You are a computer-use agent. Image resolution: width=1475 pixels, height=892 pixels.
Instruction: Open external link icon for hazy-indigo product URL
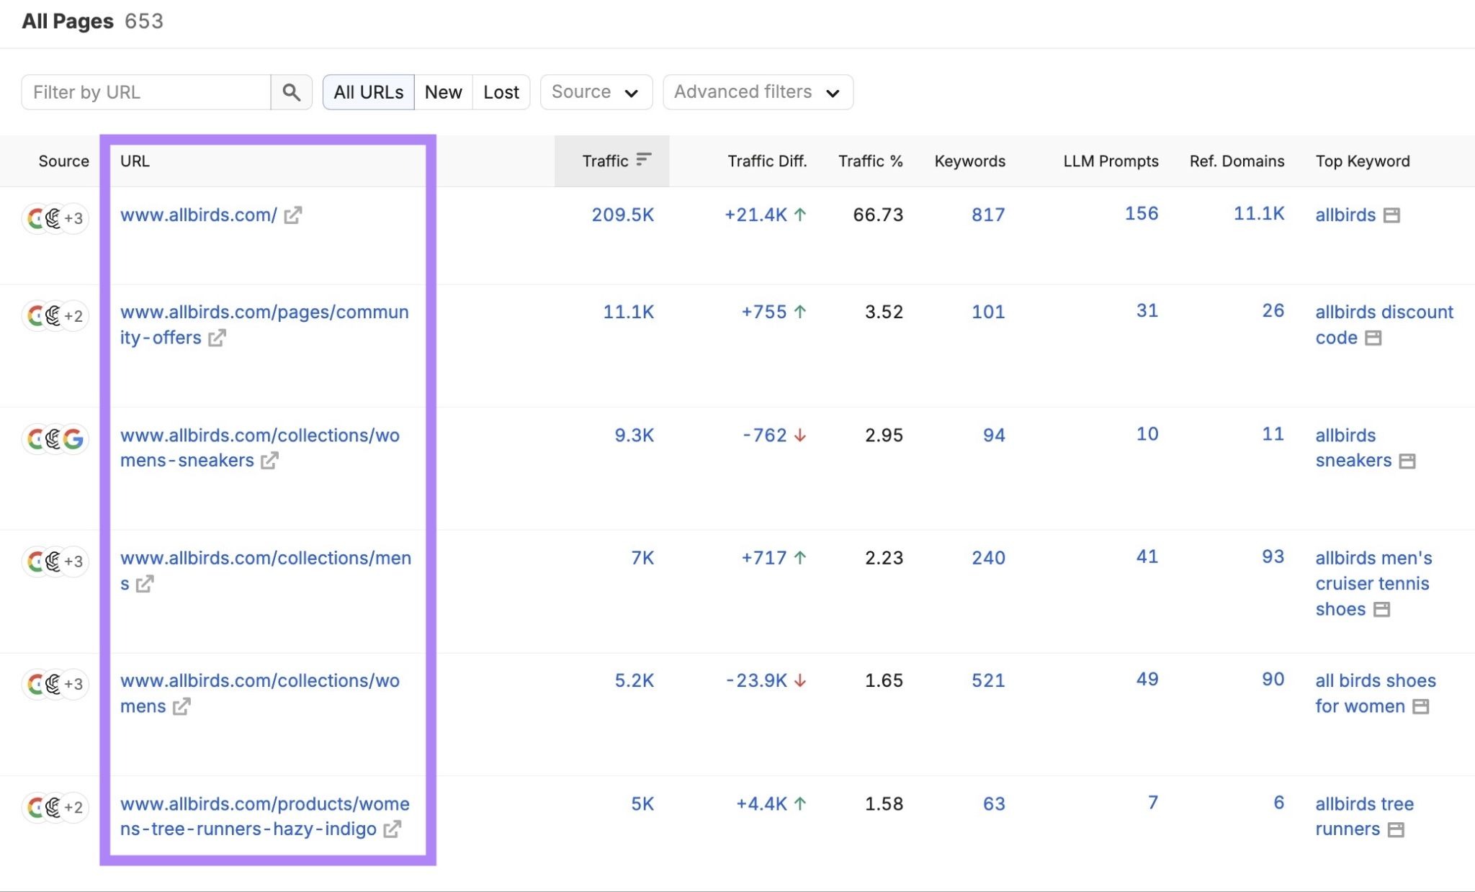coord(392,829)
